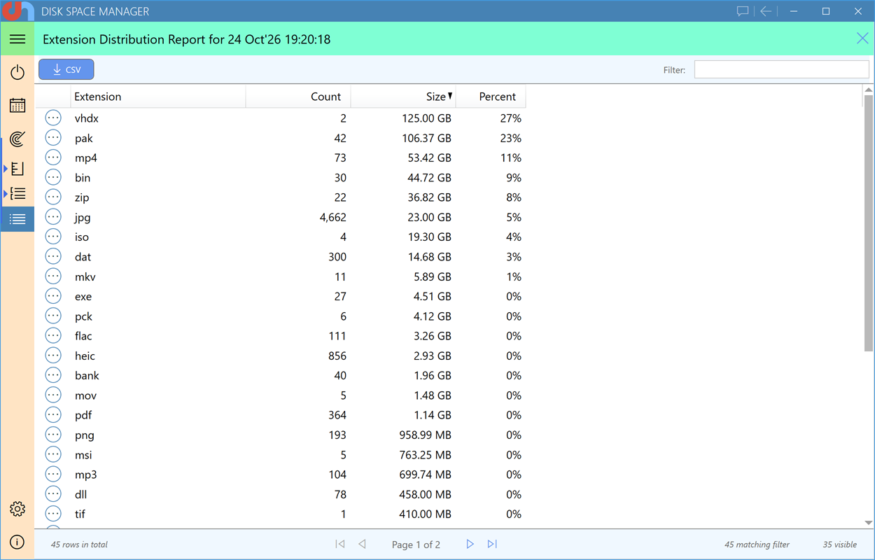Open options for the mp4 row
The width and height of the screenshot is (875, 560).
click(53, 157)
